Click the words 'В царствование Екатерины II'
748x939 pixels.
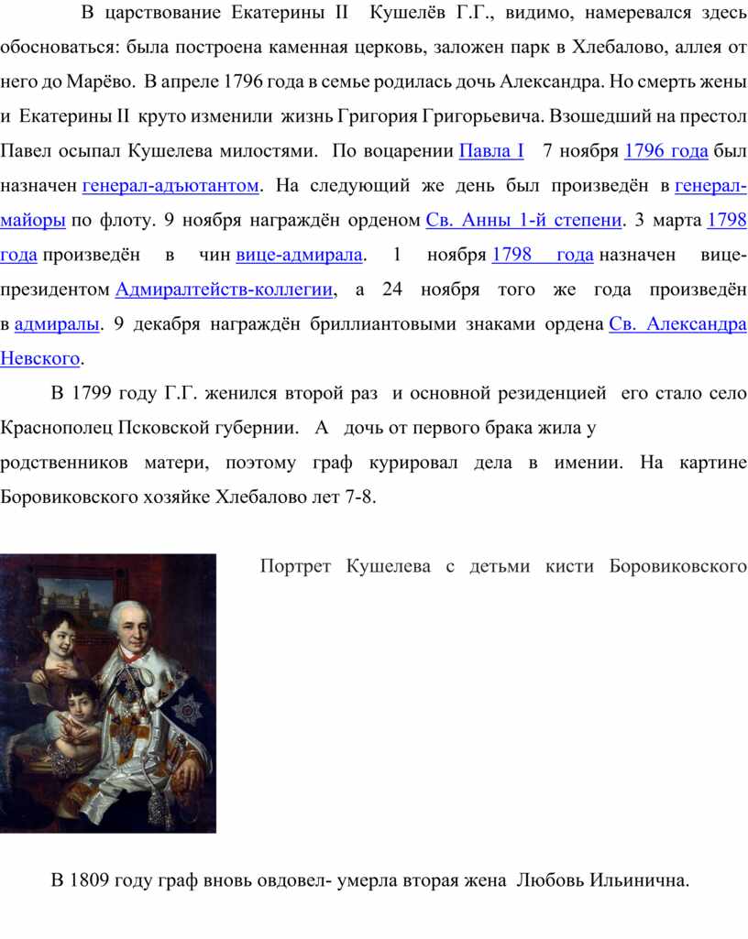coord(214,13)
